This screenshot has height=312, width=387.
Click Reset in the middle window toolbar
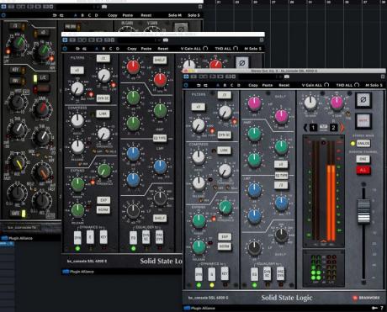tap(162, 49)
